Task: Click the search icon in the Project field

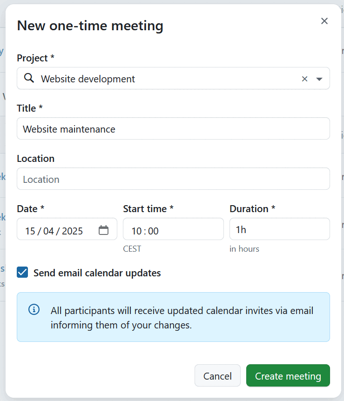Action: pyautogui.click(x=28, y=78)
